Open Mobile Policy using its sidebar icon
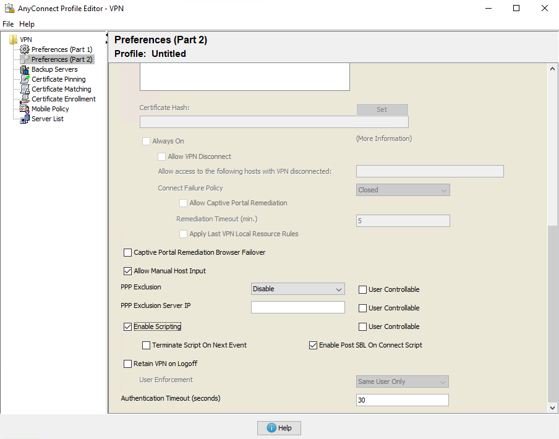559x439 pixels. [25, 109]
